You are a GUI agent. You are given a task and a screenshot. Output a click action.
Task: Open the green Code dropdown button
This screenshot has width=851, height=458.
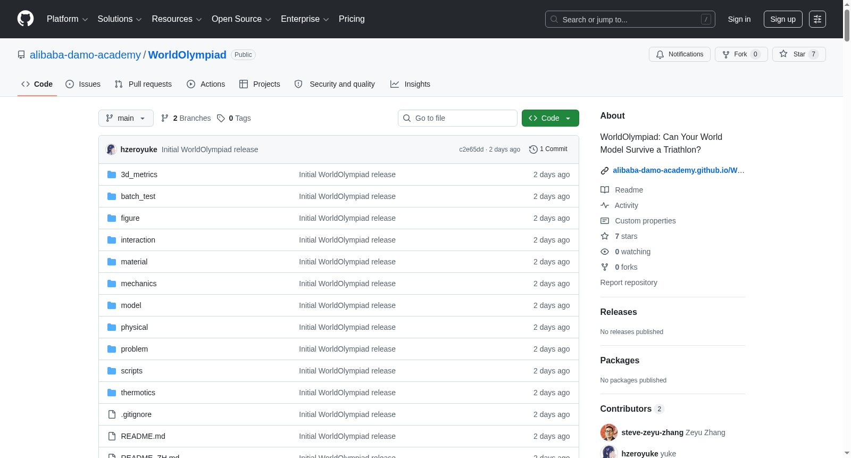[550, 118]
